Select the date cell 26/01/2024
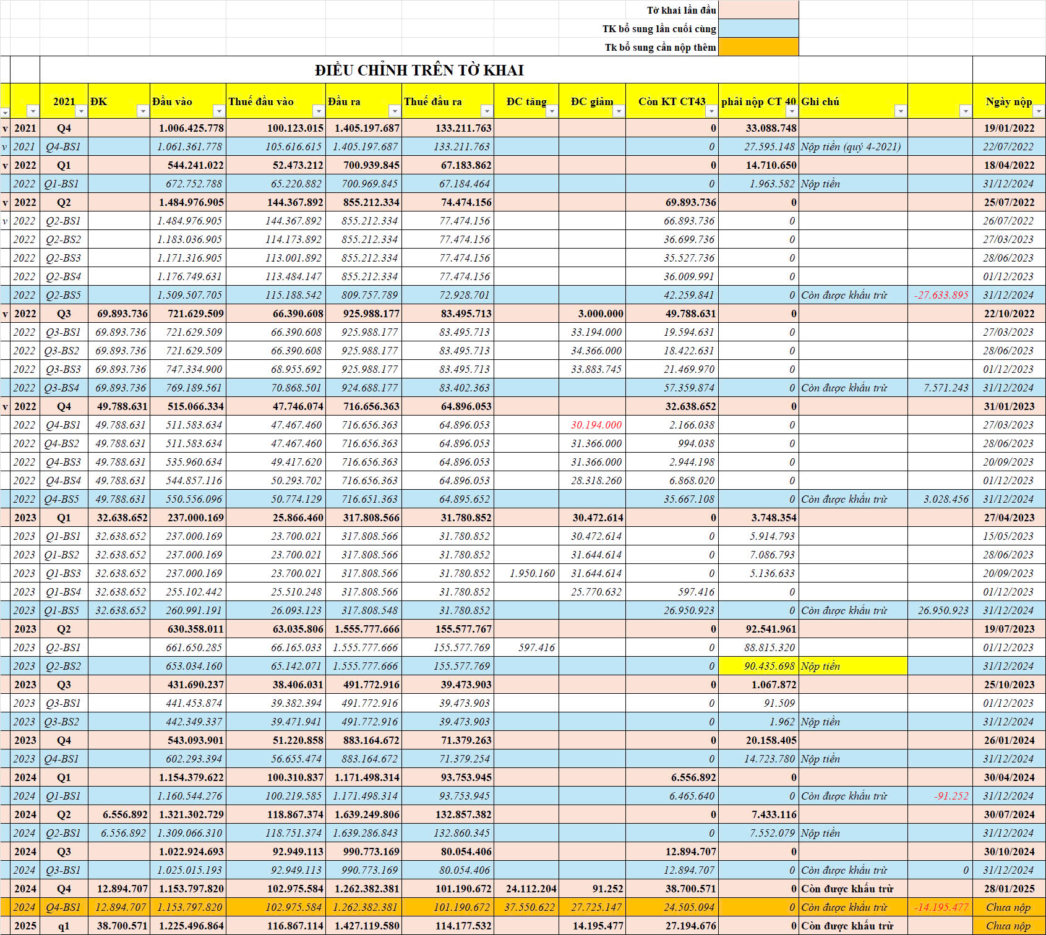Screen dimensions: 1046x935 pyautogui.click(x=1009, y=740)
